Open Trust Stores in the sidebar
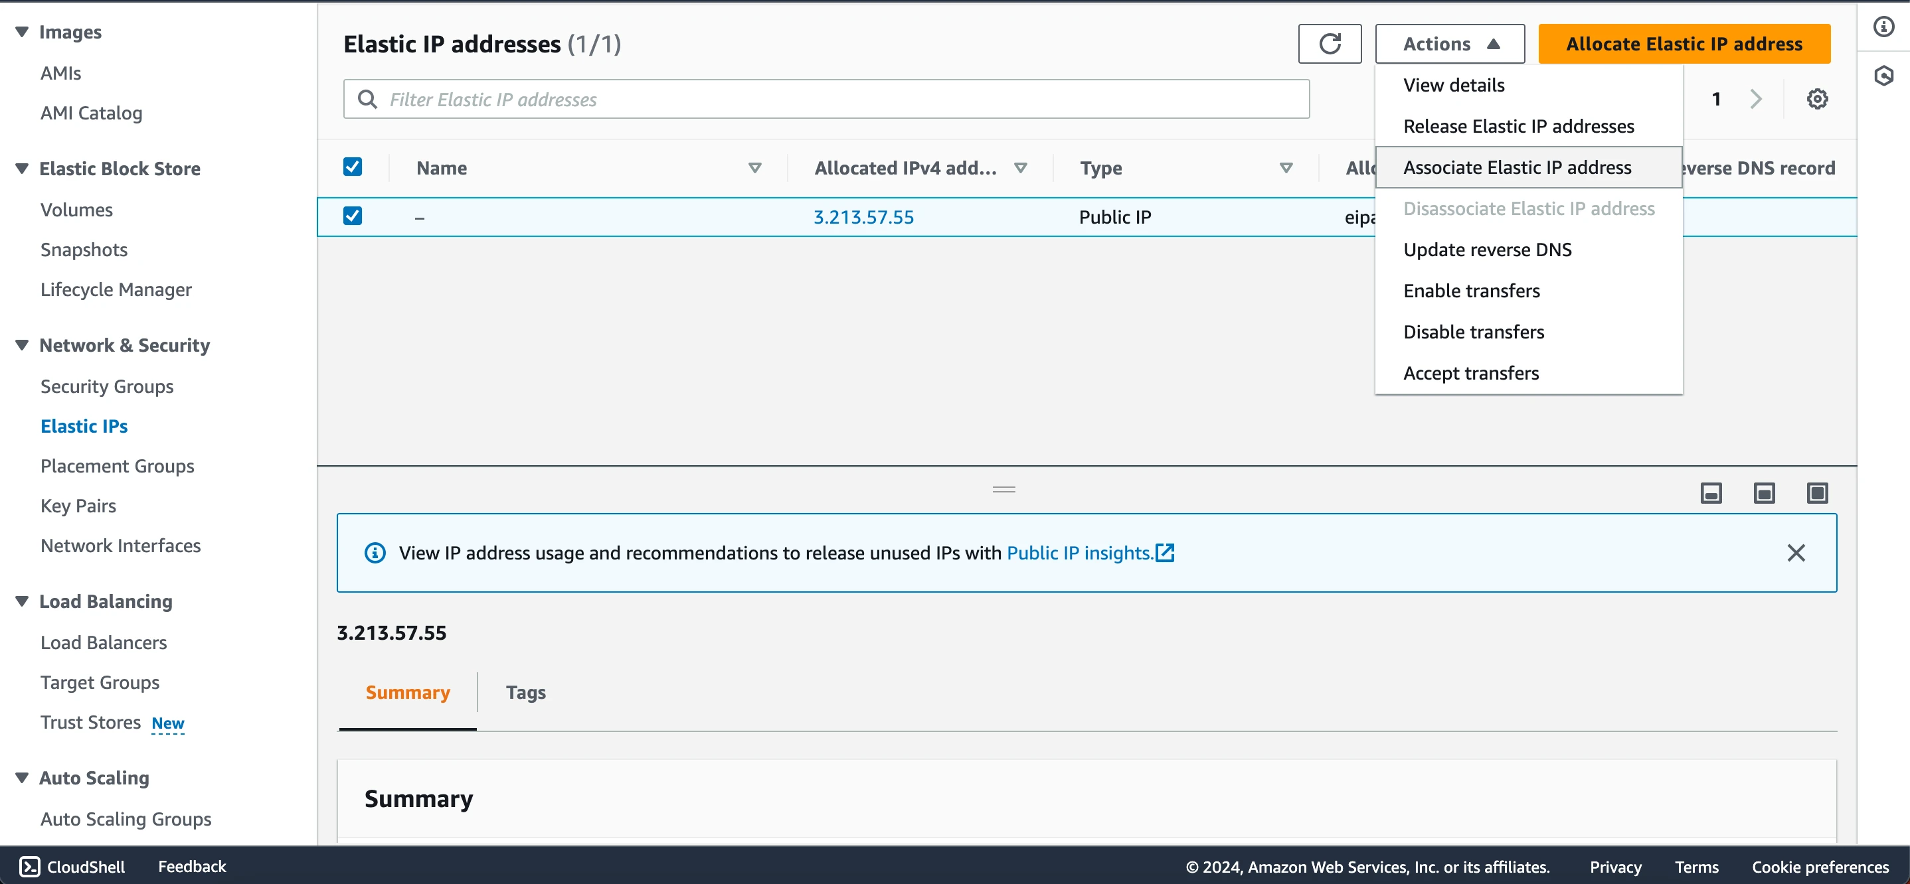This screenshot has height=884, width=1910. [90, 723]
